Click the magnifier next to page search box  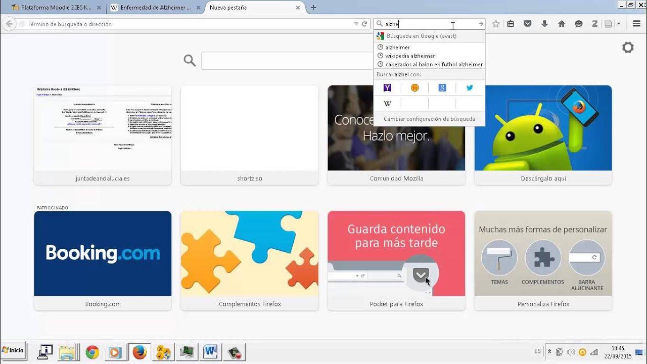click(190, 61)
